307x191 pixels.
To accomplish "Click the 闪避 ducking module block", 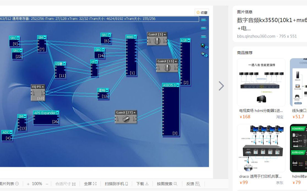I will [61, 70].
